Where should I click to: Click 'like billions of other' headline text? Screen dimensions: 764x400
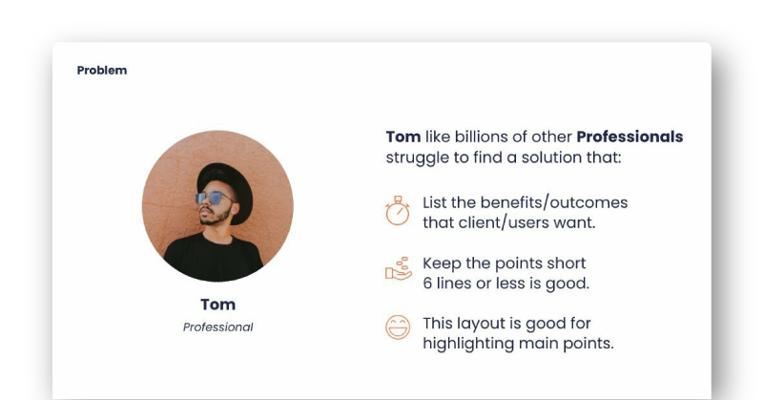pos(499,137)
